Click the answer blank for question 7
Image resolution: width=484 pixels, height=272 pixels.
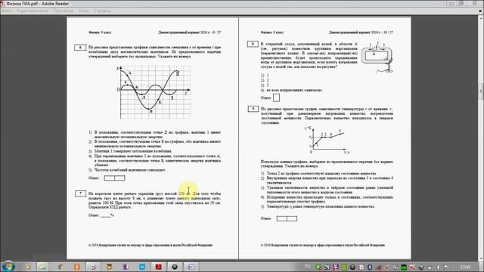tap(105, 215)
